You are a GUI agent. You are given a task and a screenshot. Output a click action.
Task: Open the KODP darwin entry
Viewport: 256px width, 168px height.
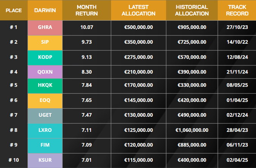45,57
